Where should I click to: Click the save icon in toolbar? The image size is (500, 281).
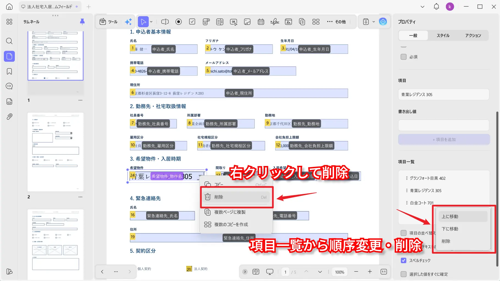(x=366, y=22)
